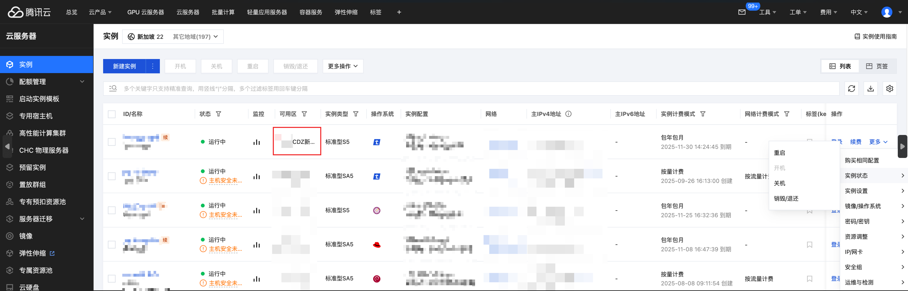
Task: Toggle the select-all checkbox in table header
Action: 112,114
